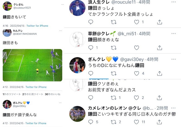181x127 pixels.
Task: Open more options for クレさん's tweet
Action: pos(63,5)
